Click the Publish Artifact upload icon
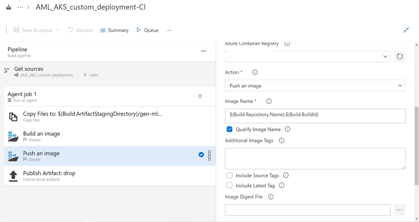Screen dimensions: 419x222 pos(13,176)
